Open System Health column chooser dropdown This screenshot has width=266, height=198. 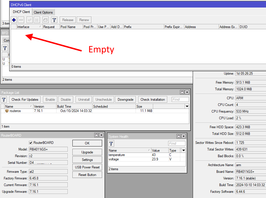click(183, 151)
